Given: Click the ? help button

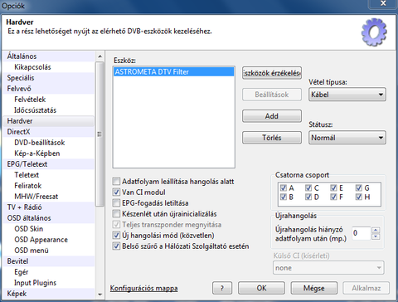Looking at the screenshot, I should pyautogui.click(x=222, y=288).
